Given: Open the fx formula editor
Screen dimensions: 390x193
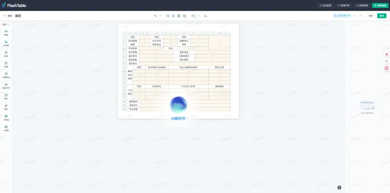Looking at the screenshot, I should pos(205,16).
